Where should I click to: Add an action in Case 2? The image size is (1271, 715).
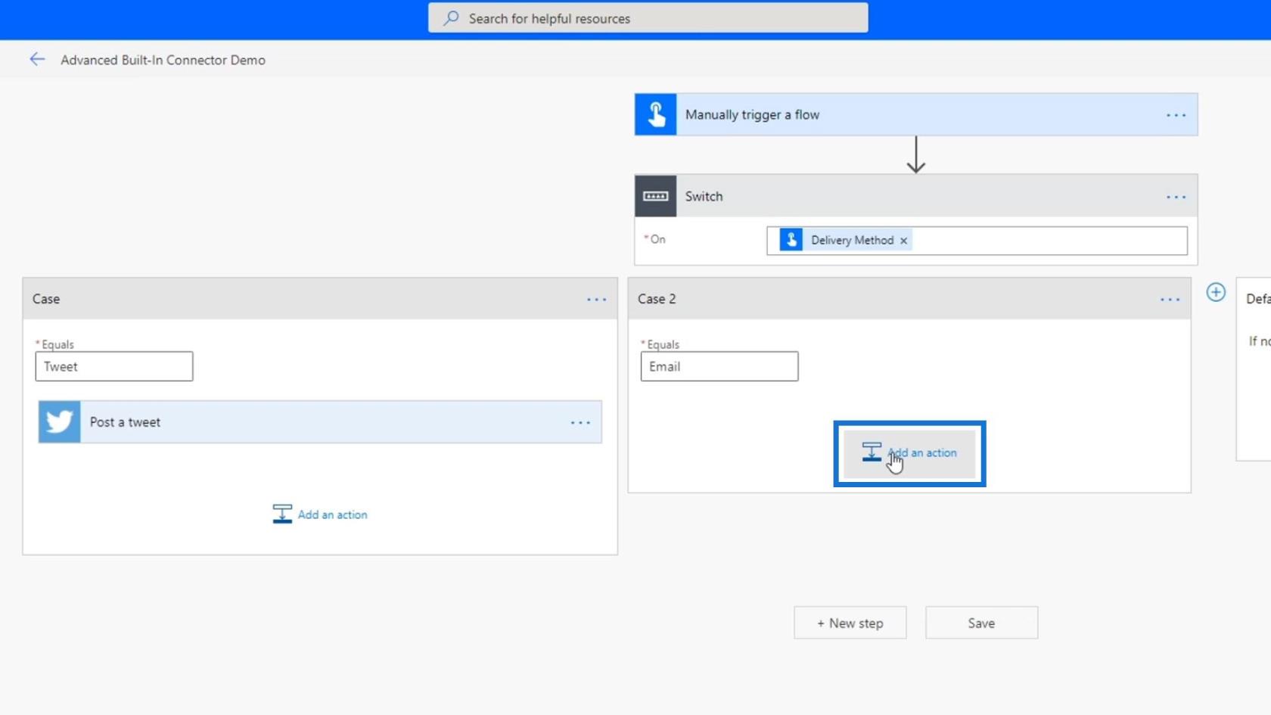(909, 452)
